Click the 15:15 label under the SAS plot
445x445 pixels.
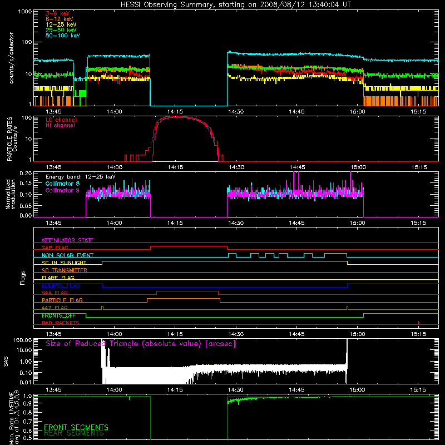pyautogui.click(x=418, y=390)
